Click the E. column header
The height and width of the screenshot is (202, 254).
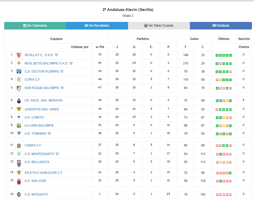pos(151,47)
